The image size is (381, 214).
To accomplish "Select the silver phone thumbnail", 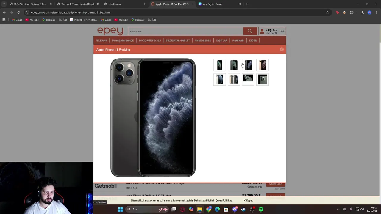I will coord(220,79).
